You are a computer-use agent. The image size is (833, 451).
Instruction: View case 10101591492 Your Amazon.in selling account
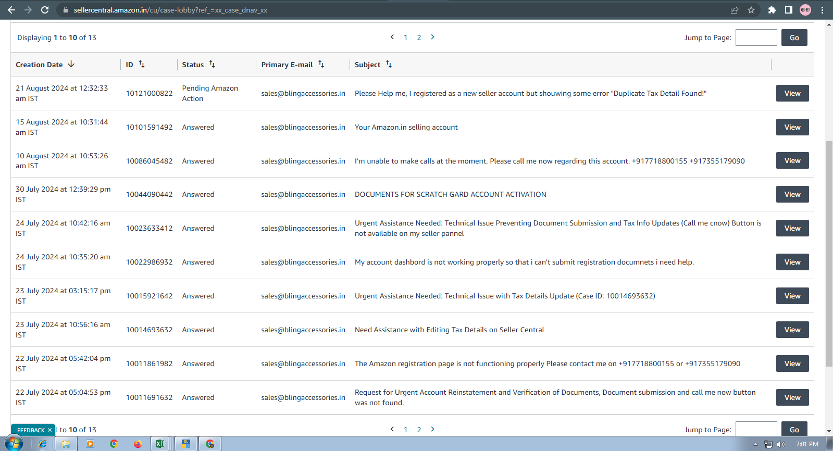[792, 127]
